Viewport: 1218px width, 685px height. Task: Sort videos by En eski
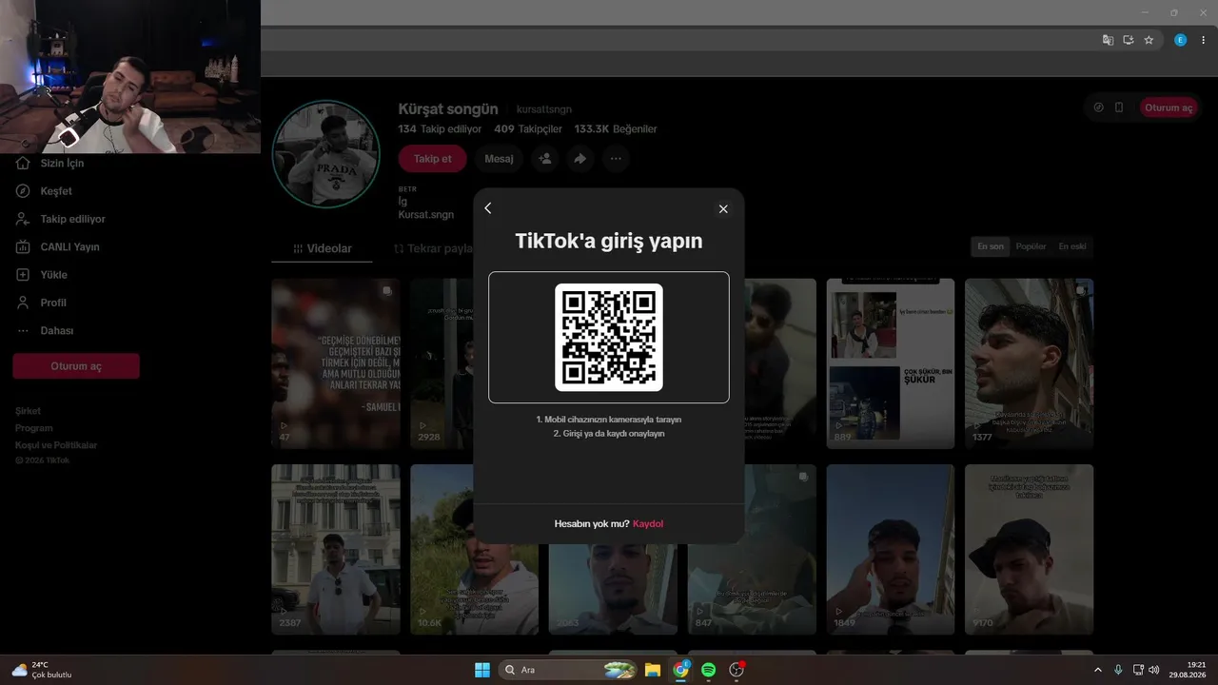point(1072,246)
